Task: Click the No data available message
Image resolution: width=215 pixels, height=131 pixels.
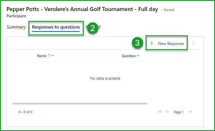Action: pos(105,78)
